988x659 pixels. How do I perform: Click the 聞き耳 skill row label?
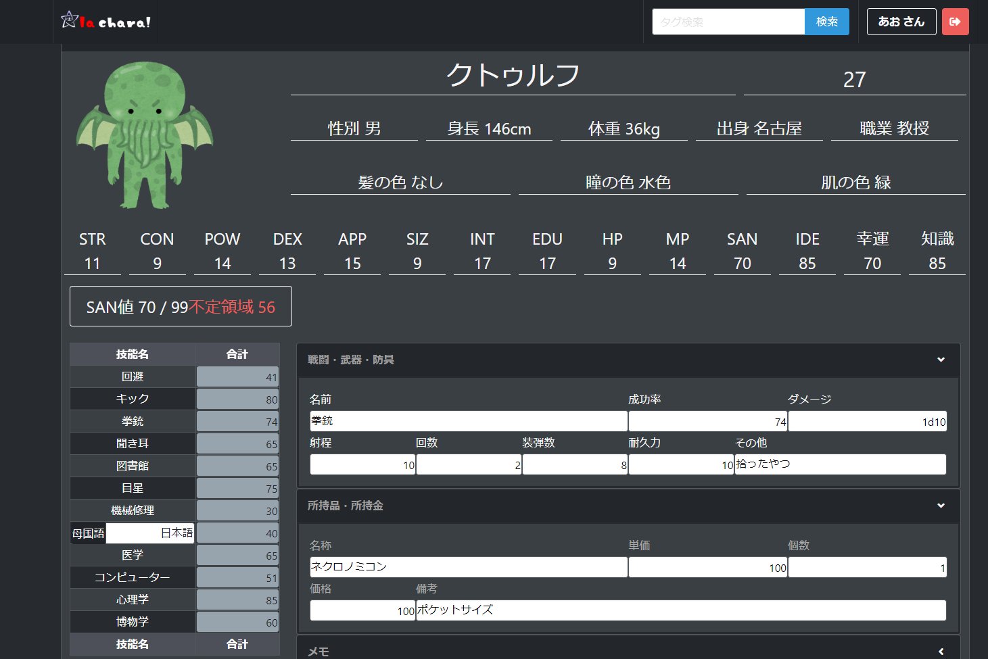point(133,443)
